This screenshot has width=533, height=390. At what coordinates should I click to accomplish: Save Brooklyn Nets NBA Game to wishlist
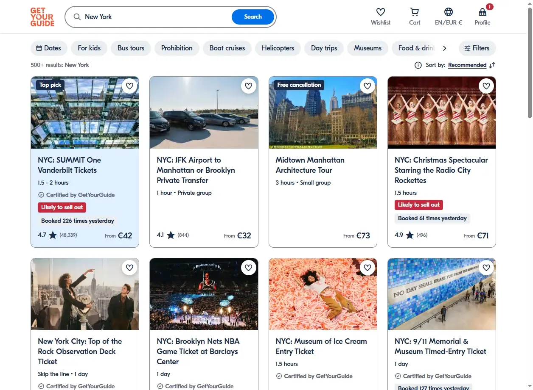pos(248,268)
